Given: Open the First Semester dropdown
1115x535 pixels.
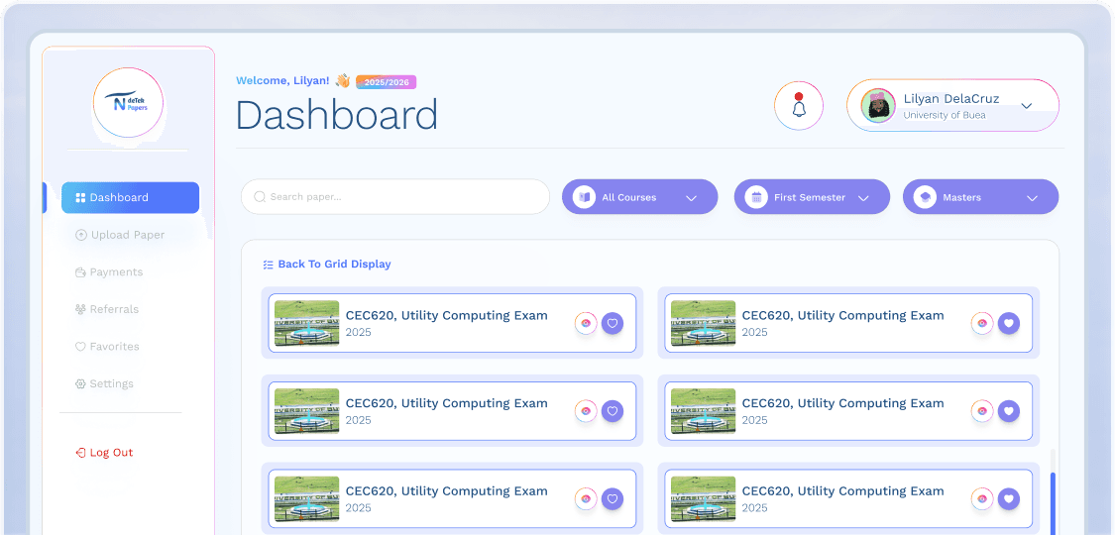Looking at the screenshot, I should (863, 197).
